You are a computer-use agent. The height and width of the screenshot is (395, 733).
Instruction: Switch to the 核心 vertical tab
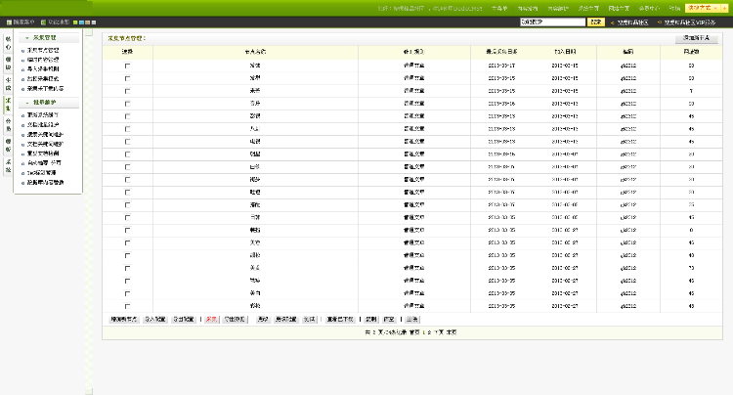[x=8, y=43]
